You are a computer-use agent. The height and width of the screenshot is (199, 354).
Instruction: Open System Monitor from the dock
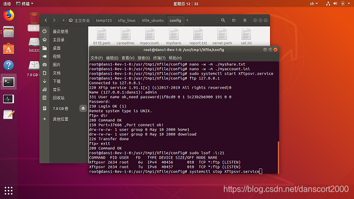(9, 99)
